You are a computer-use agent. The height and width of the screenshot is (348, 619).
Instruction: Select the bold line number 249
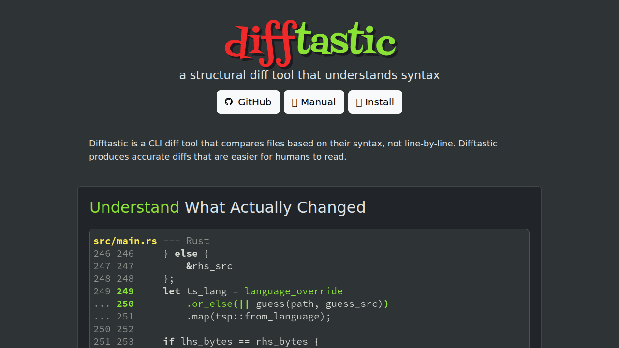point(125,291)
